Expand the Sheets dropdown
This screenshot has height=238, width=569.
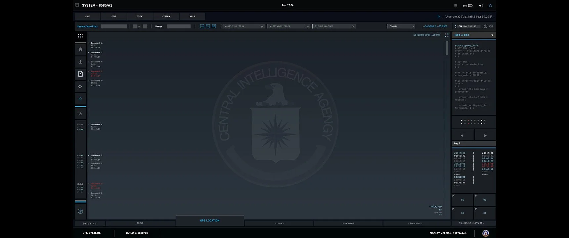pos(401,26)
